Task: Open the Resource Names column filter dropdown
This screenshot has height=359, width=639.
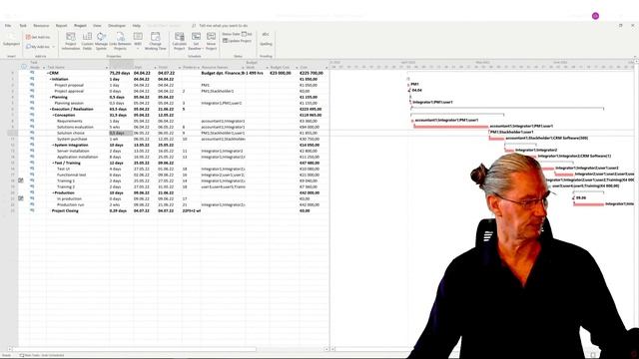Action: click(x=243, y=67)
